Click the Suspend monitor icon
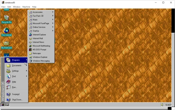Viewport: 175px width, 110px height. tap(8, 94)
